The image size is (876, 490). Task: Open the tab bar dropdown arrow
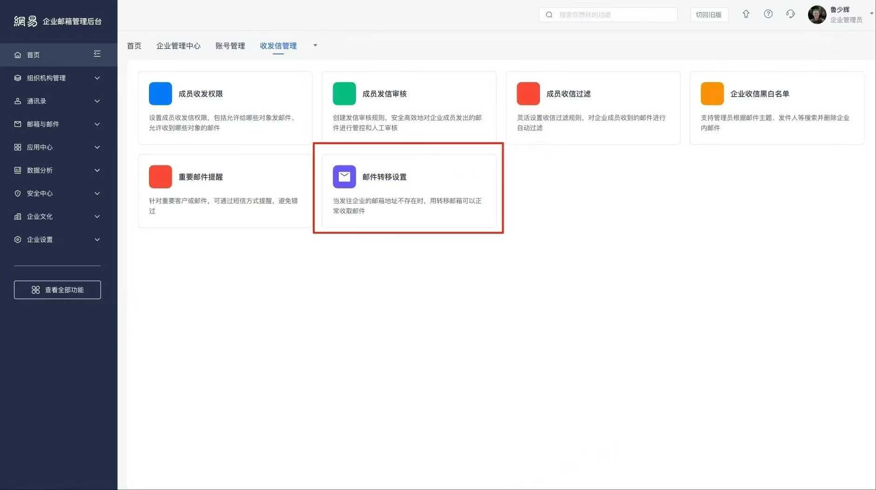315,46
